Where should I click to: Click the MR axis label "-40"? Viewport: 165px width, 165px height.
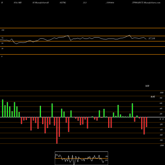[x=161, y=130]
